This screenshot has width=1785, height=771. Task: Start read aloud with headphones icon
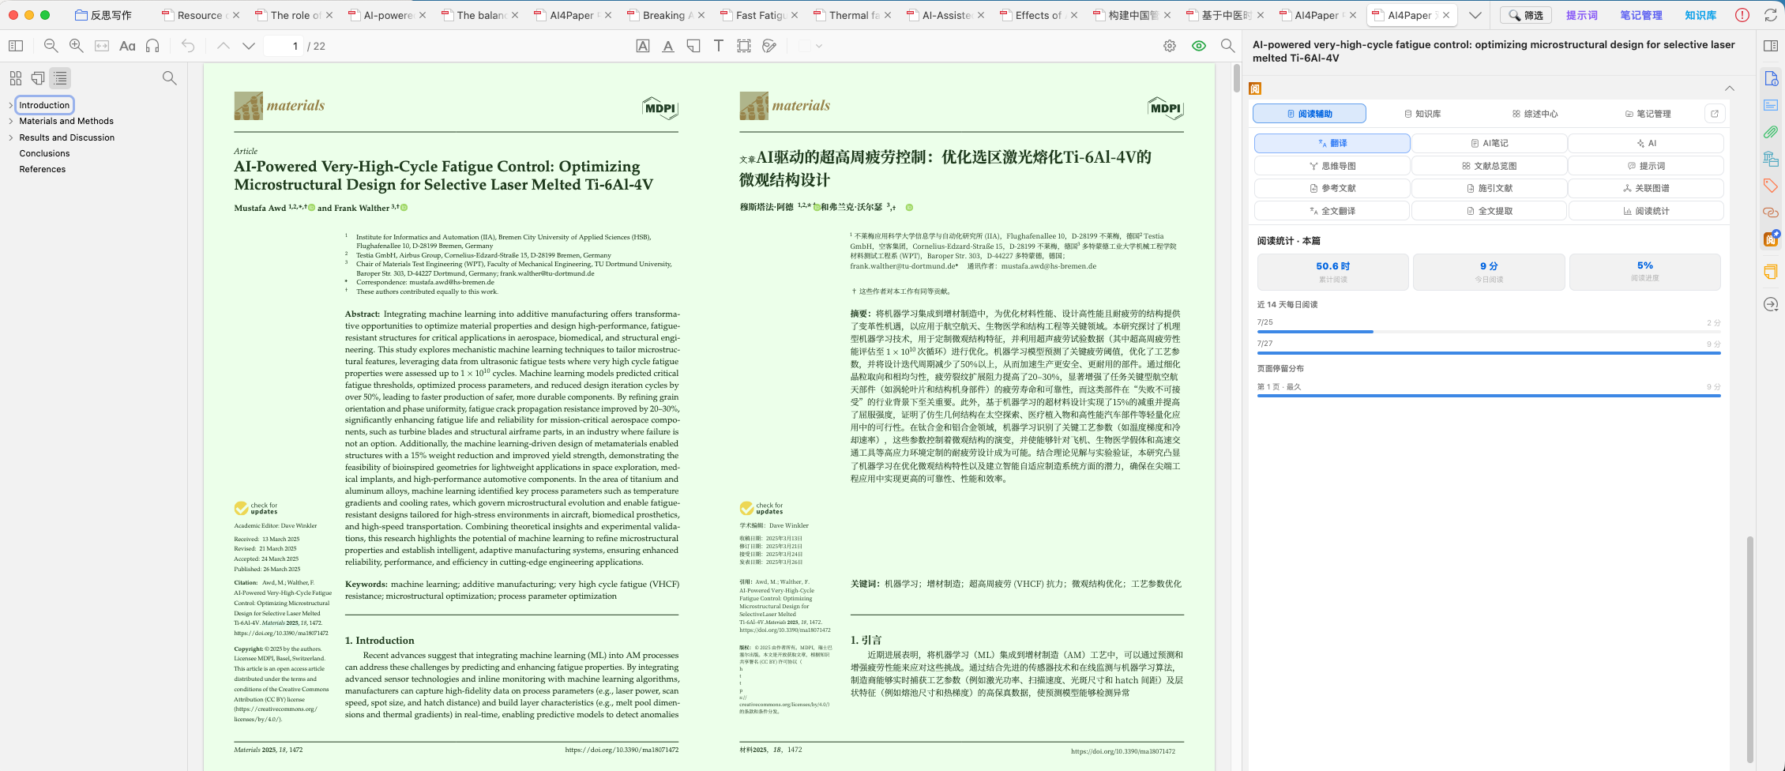[152, 46]
